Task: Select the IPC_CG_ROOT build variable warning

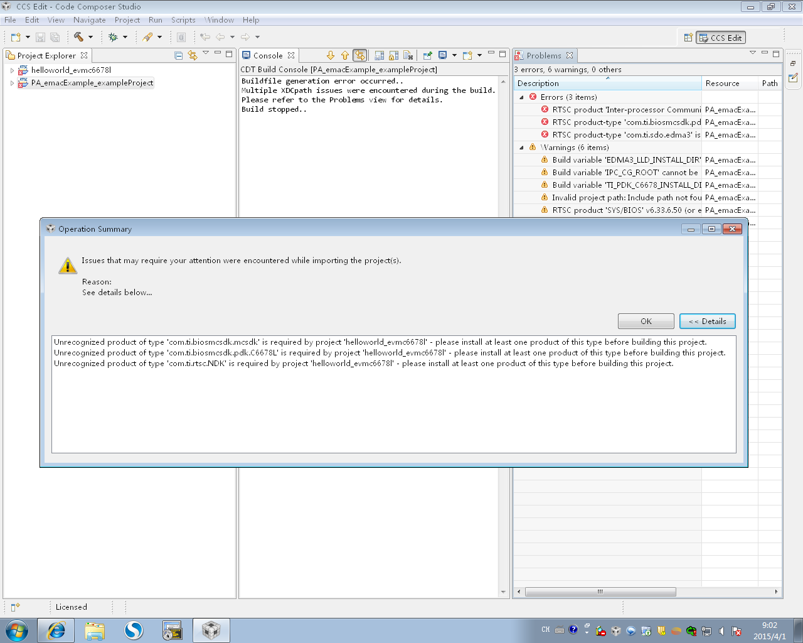Action: tap(648, 173)
